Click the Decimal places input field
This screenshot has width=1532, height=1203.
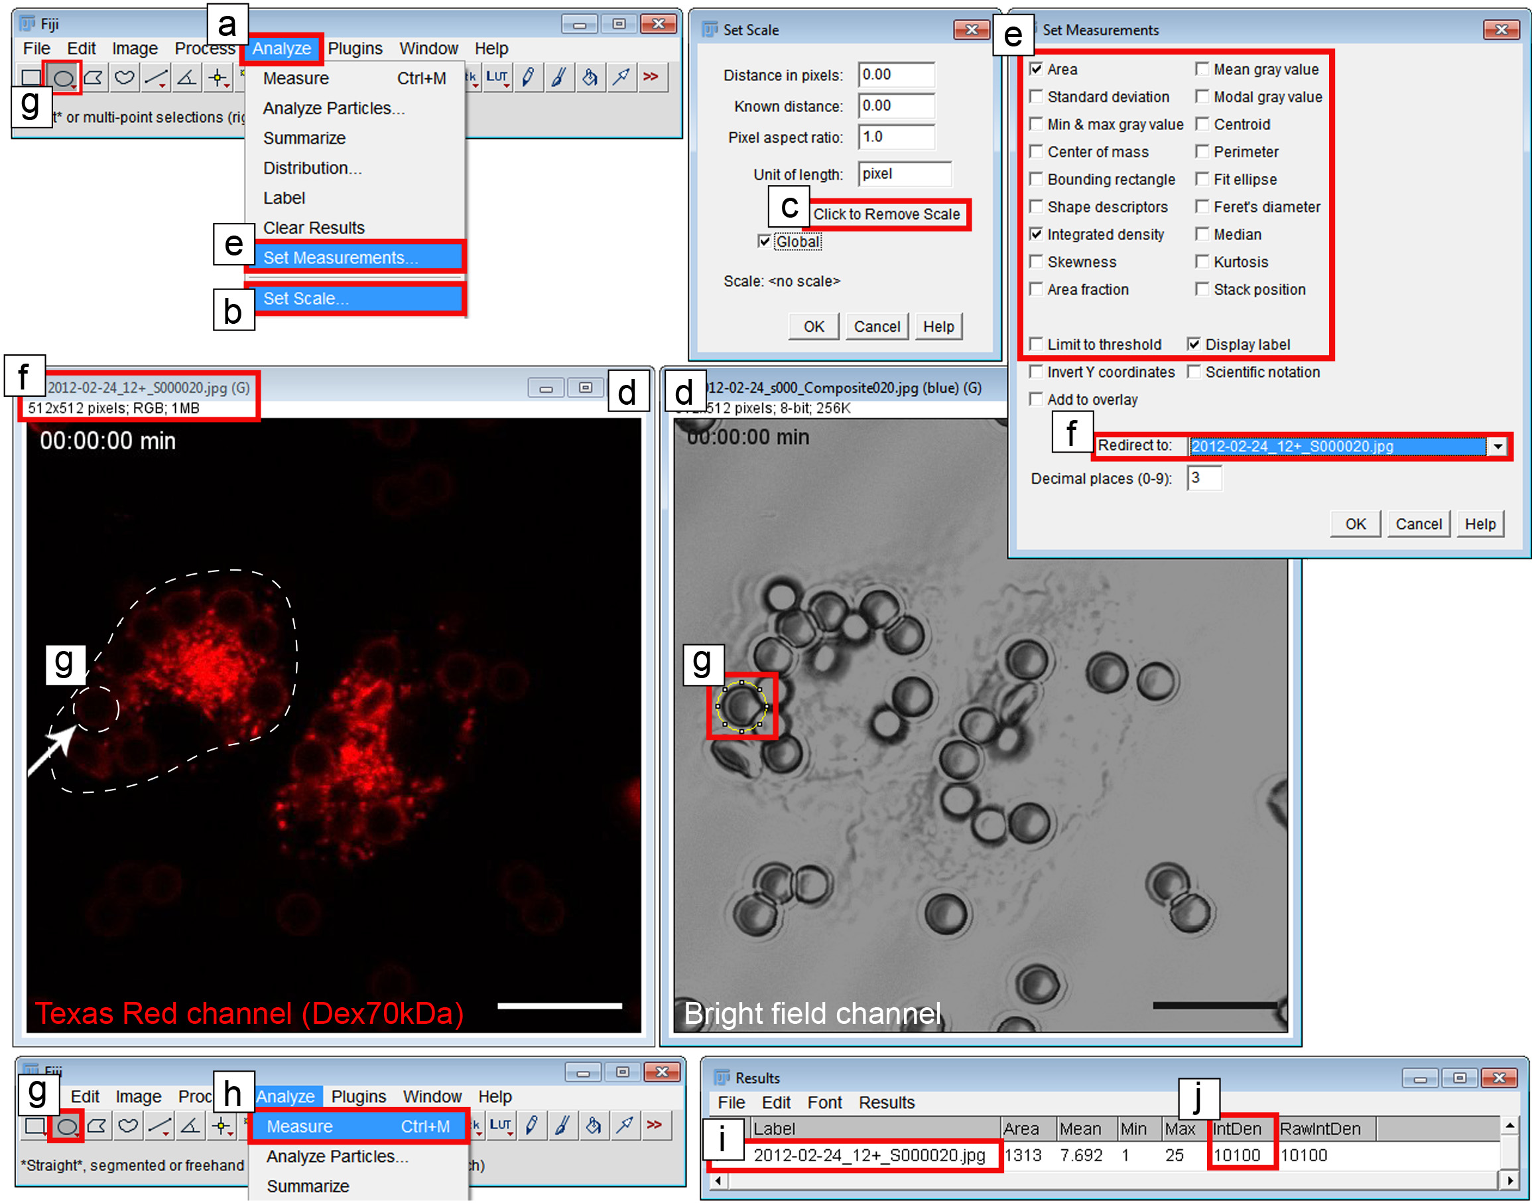(1204, 478)
